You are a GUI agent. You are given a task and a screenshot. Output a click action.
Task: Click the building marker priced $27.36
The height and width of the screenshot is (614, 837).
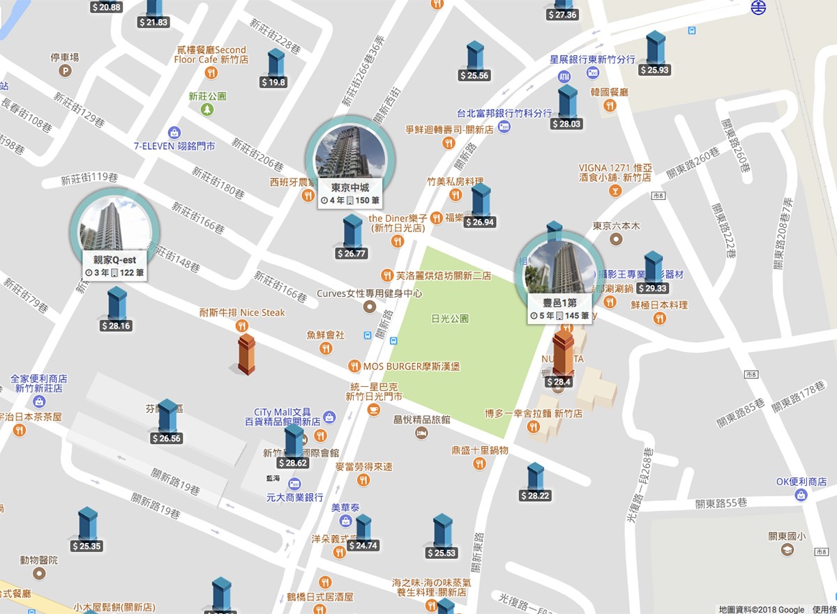[562, 10]
